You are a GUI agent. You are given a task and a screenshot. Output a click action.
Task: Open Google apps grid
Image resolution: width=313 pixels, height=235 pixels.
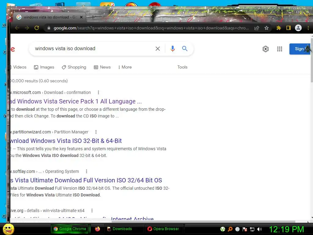click(280, 49)
